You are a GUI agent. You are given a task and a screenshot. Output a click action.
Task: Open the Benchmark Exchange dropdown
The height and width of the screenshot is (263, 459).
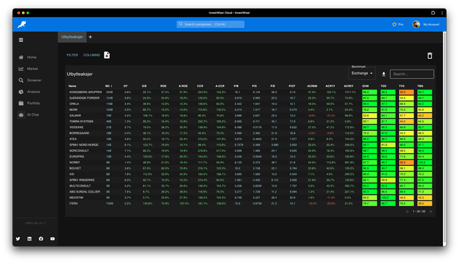coord(362,73)
